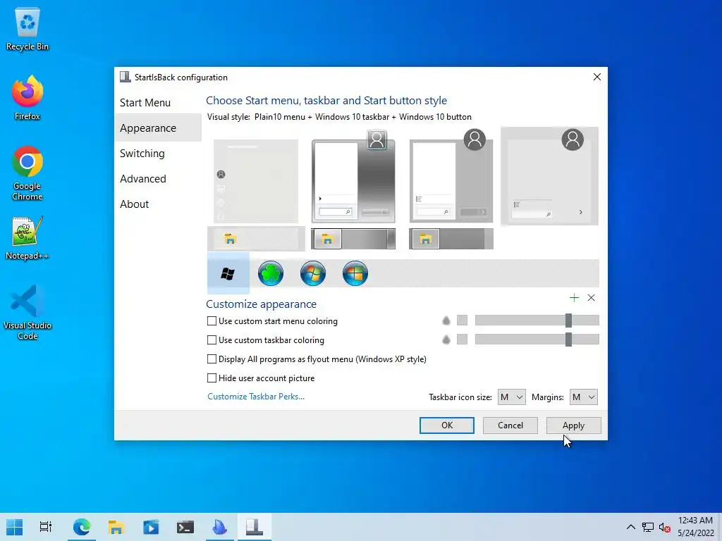The width and height of the screenshot is (722, 541).
Task: Remove start button image with X icon
Action: (592, 298)
